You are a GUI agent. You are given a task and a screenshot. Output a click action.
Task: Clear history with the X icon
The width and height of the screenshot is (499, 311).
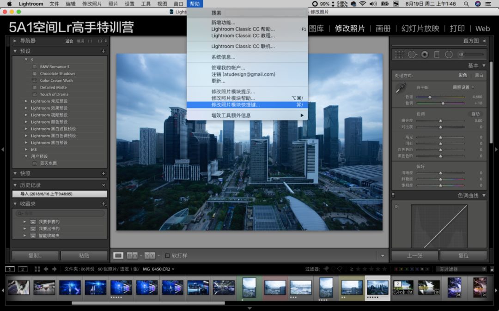[x=103, y=185]
